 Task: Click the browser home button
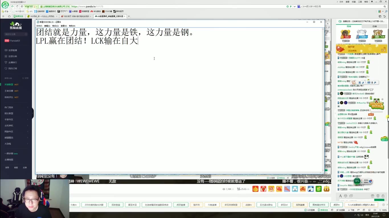coord(22,7)
